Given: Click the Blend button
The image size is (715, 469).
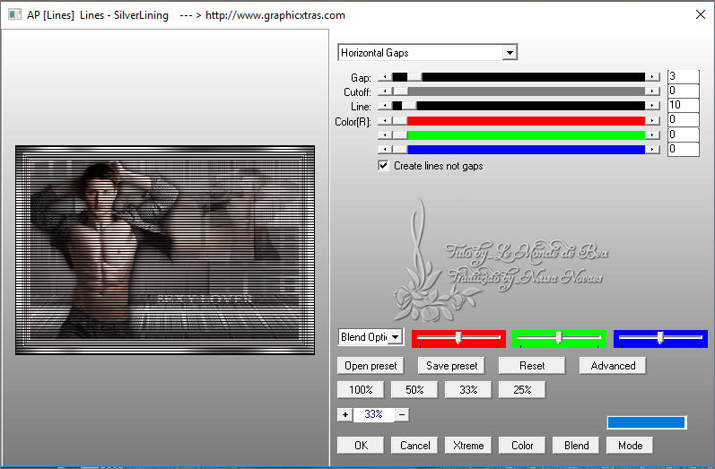Looking at the screenshot, I should [x=576, y=446].
